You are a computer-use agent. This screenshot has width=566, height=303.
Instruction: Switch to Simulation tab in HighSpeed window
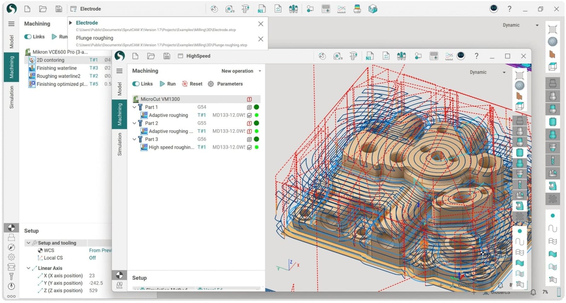coord(120,144)
